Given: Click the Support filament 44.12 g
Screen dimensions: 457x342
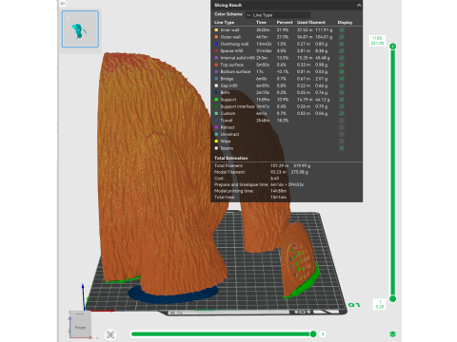Looking at the screenshot, I should [x=322, y=100].
